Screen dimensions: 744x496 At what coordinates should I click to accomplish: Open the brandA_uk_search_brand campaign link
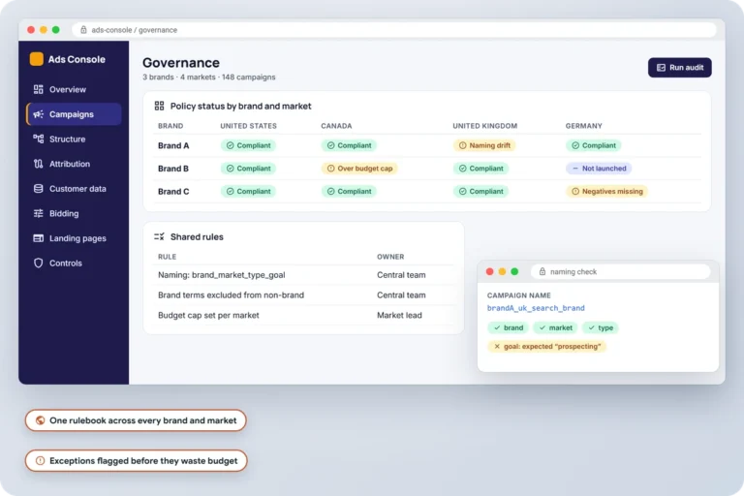(536, 308)
